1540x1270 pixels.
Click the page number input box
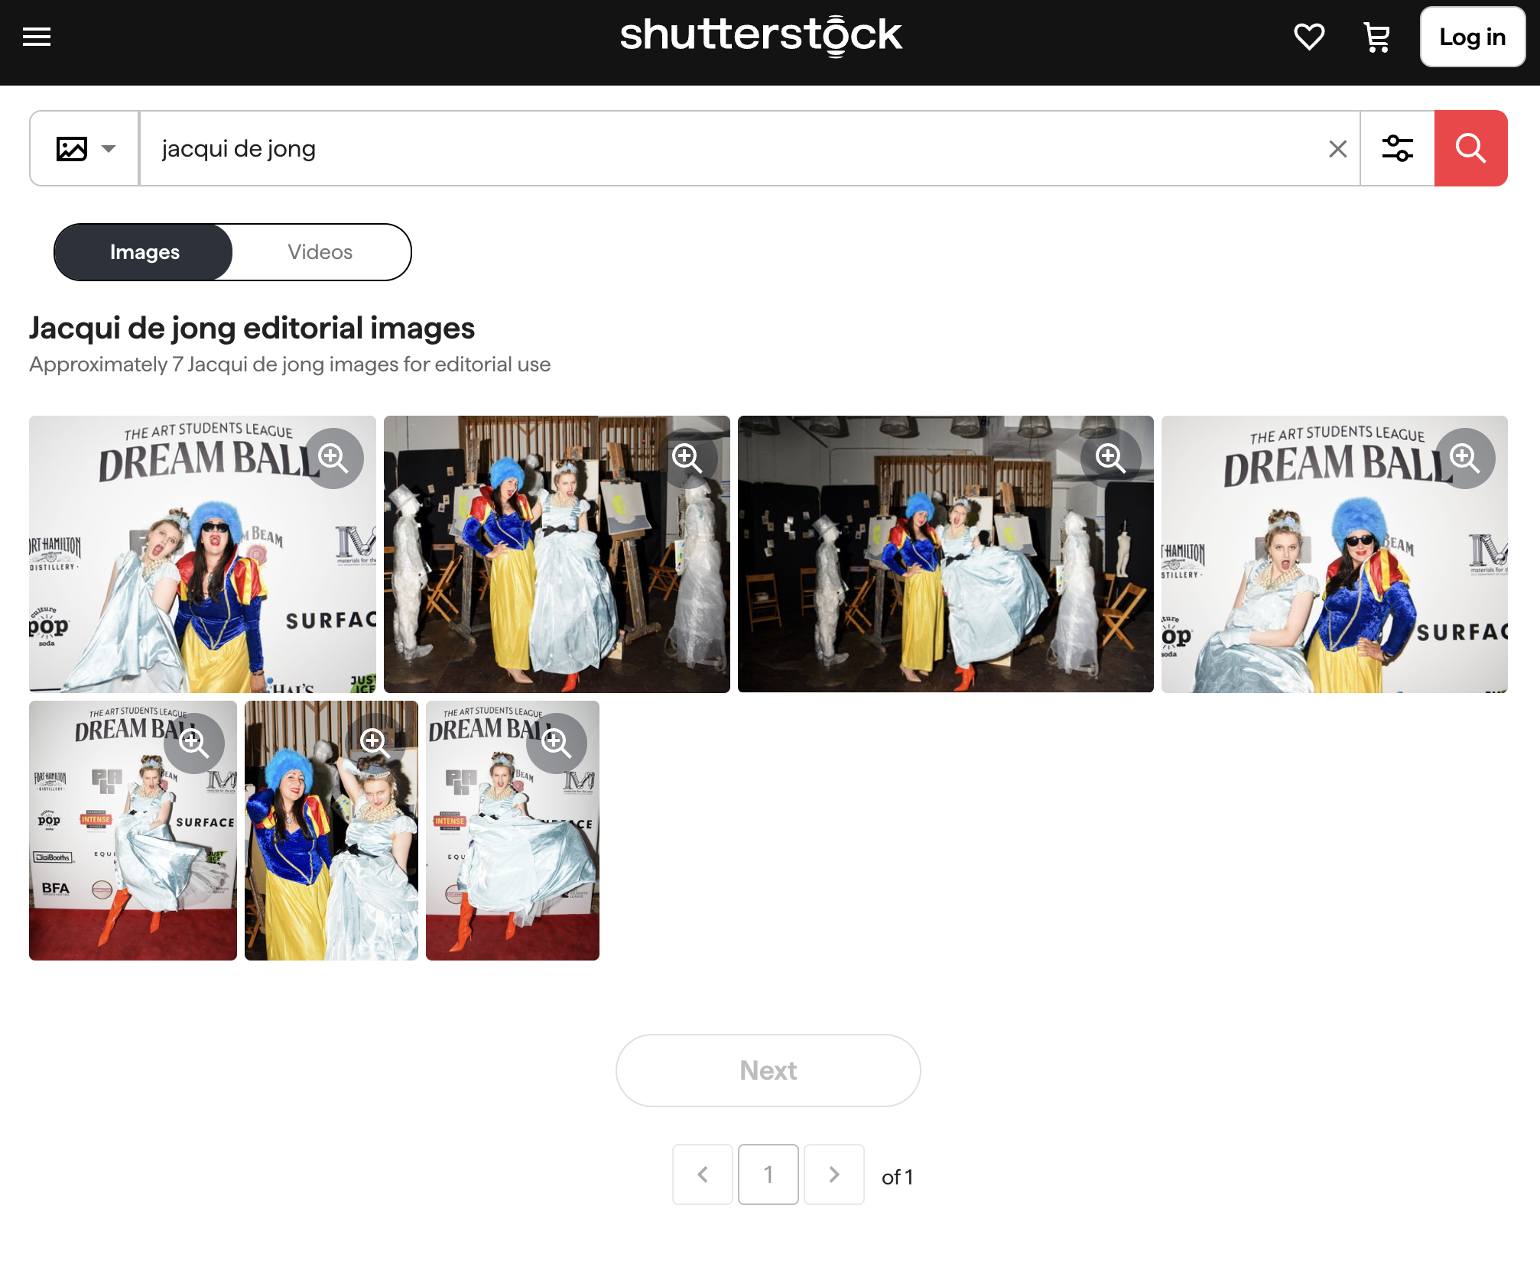(768, 1174)
